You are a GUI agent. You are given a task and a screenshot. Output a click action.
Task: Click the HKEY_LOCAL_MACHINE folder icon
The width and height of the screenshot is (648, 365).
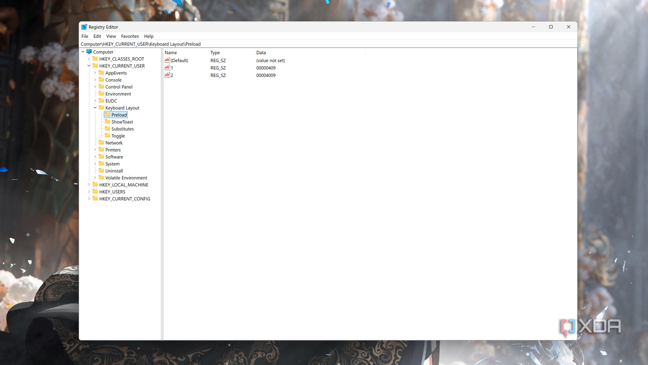(95, 185)
